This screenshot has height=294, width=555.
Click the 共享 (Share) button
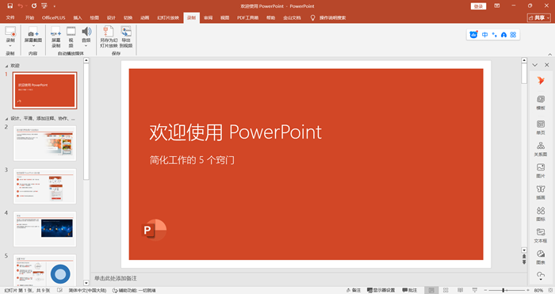[538, 17]
